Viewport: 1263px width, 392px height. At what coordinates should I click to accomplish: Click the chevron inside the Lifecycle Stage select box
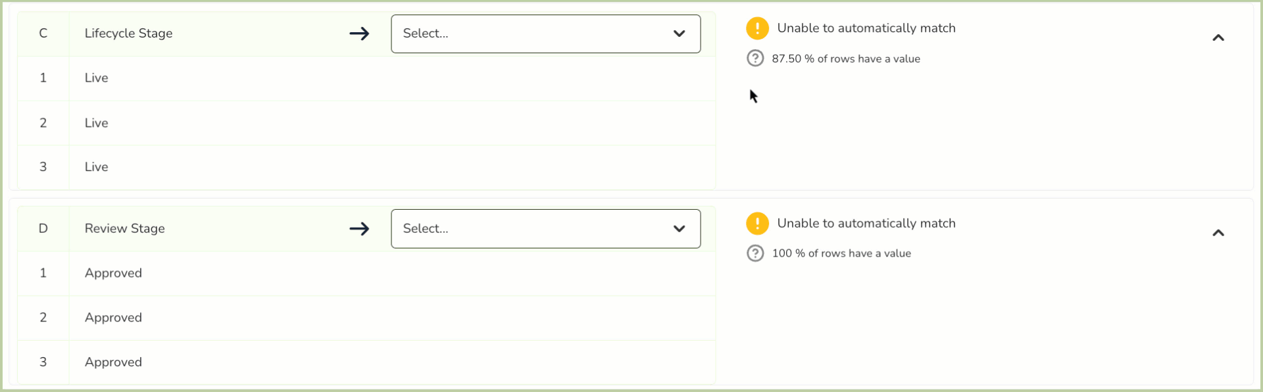[679, 34]
